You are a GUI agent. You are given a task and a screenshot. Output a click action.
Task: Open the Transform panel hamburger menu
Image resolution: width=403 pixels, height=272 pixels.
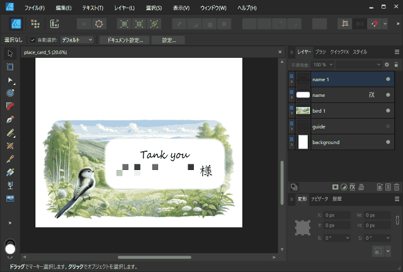(397, 199)
